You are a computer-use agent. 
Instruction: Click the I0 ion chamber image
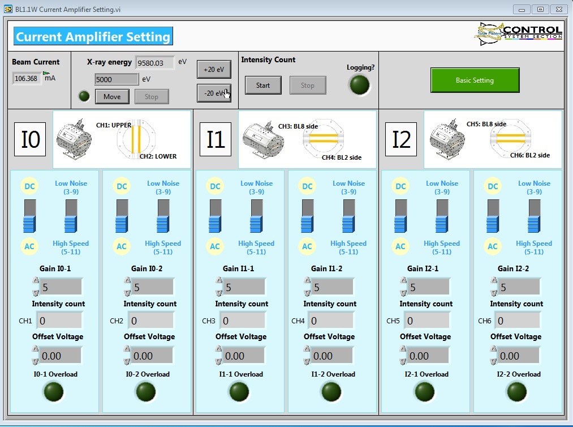(74, 139)
